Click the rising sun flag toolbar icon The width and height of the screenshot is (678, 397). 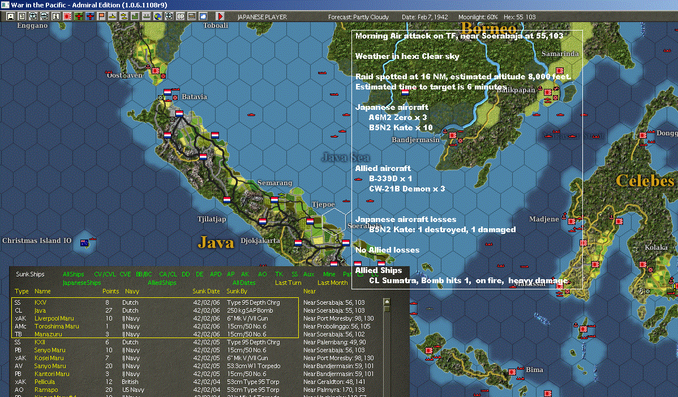click(67, 16)
